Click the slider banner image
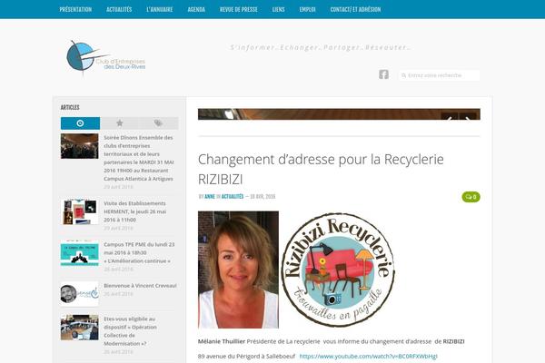Screen dimensions: 545x363 [339, 114]
